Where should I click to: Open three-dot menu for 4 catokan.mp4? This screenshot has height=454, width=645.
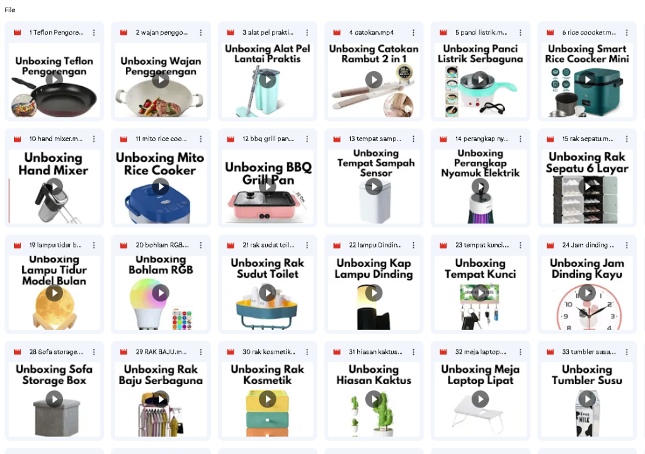[x=413, y=33]
